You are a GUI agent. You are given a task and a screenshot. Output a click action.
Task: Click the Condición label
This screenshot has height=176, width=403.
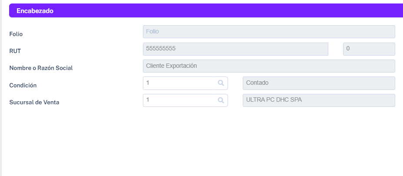coord(23,85)
